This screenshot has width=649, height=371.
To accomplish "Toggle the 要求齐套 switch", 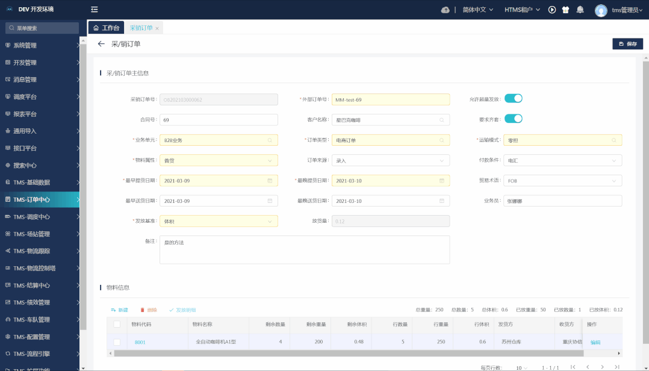I will (513, 119).
